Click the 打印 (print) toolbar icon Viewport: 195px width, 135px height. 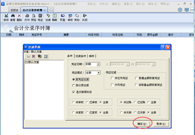(x=27, y=18)
